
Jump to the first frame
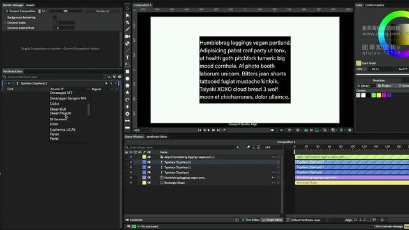coord(199,130)
